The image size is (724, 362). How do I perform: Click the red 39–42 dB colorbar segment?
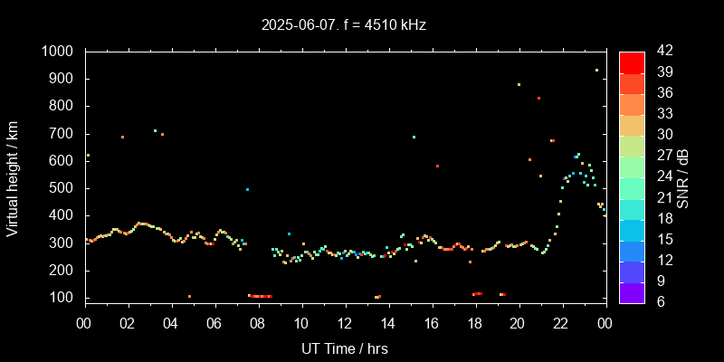tap(632, 62)
